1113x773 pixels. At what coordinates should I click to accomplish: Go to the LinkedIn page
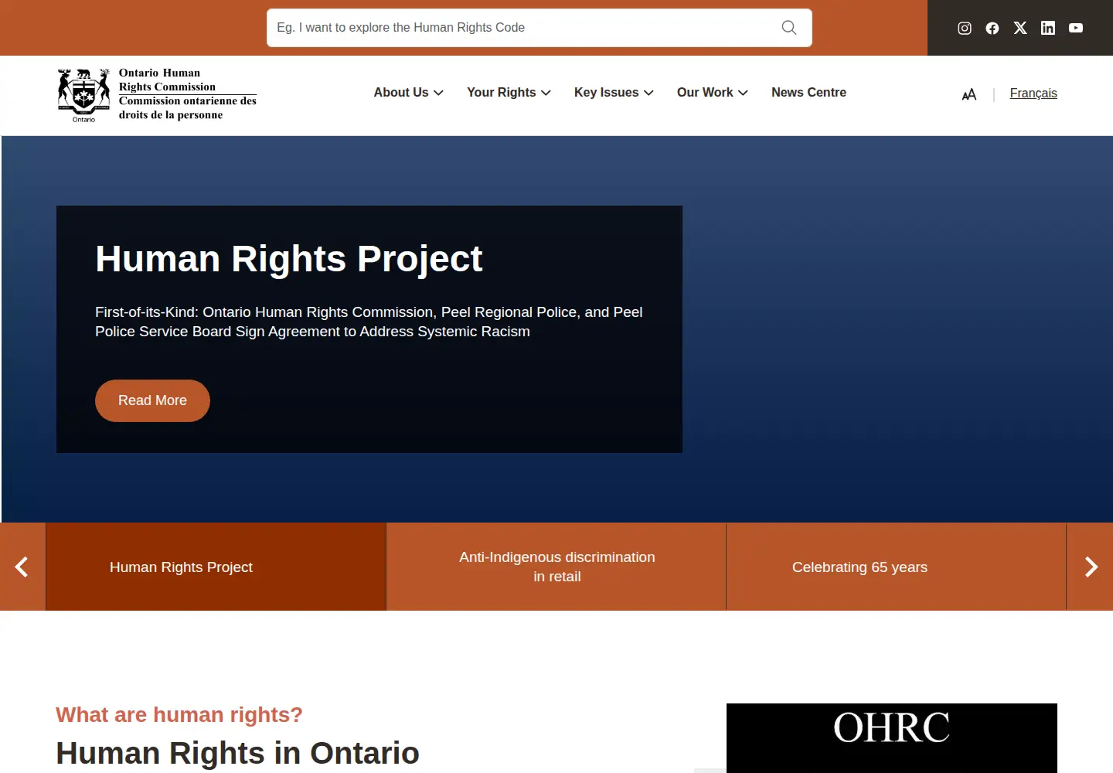click(x=1048, y=28)
